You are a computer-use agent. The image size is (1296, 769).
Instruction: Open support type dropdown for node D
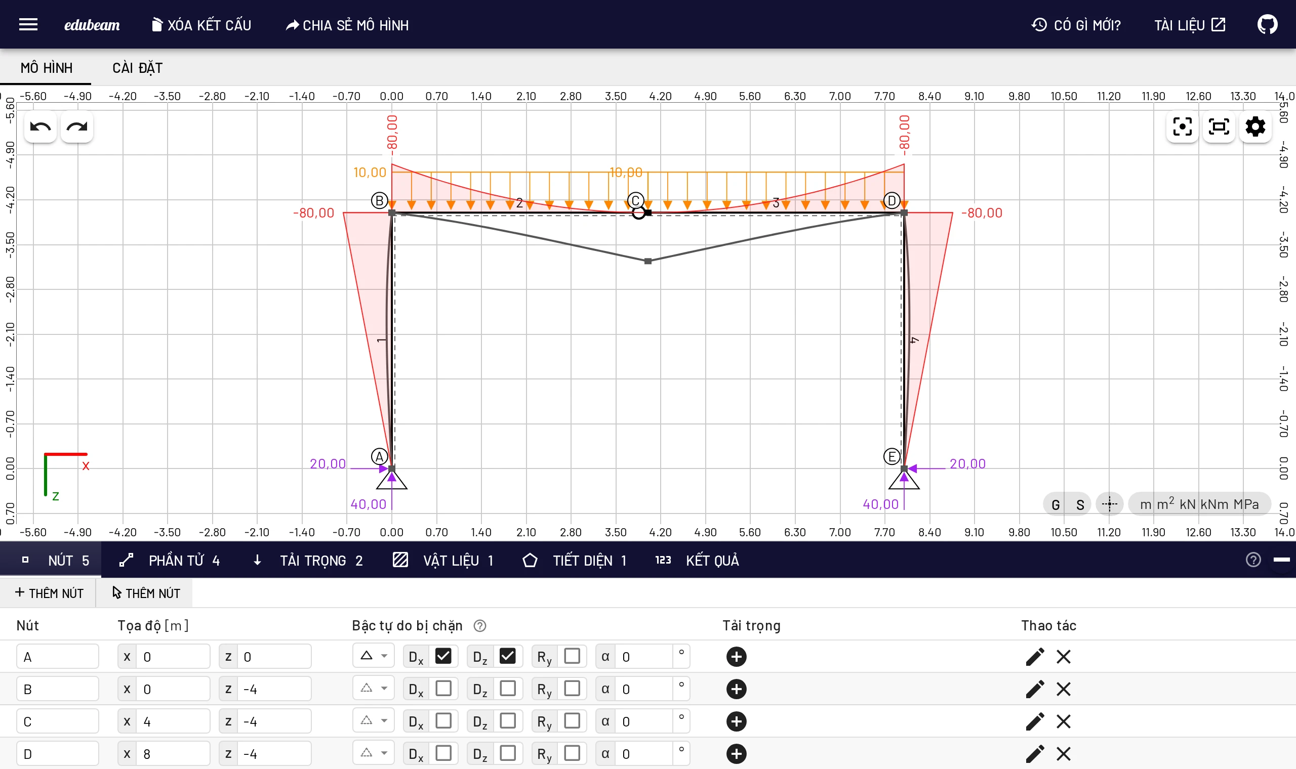pyautogui.click(x=374, y=753)
